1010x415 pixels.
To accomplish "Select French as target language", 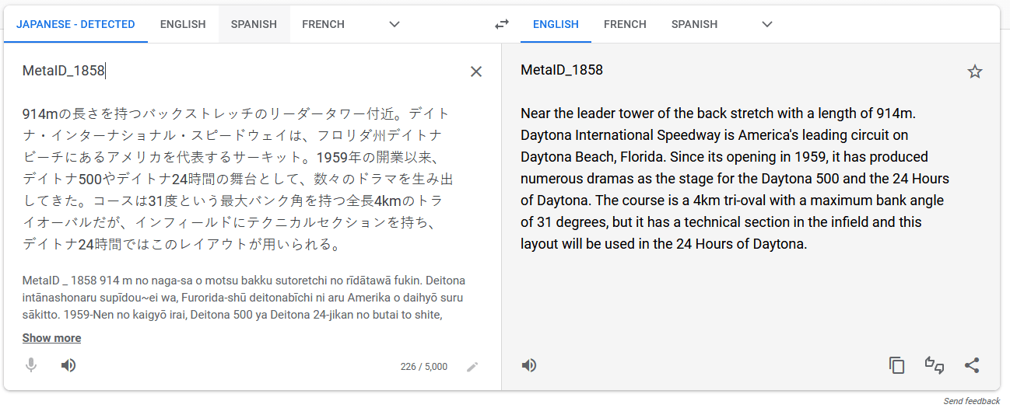I will point(625,24).
